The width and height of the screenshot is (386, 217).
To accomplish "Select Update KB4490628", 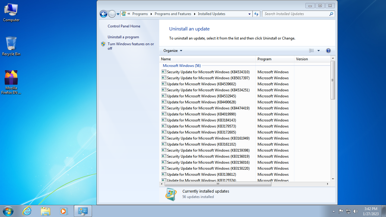I will (245, 102).
